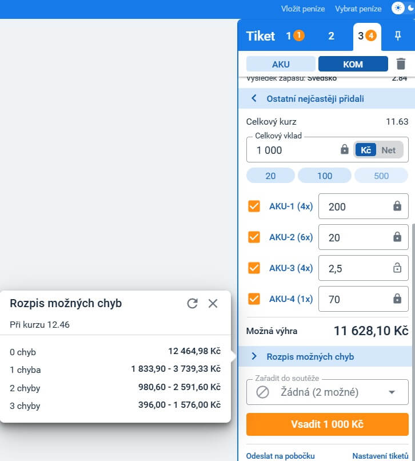This screenshot has width=415, height=461.
Task: Toggle lock icon for AKU-4 stake
Action: (397, 299)
